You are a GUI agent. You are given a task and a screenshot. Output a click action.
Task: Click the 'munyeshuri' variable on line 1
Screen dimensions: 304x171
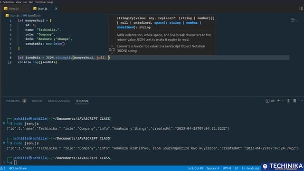coord(35,20)
